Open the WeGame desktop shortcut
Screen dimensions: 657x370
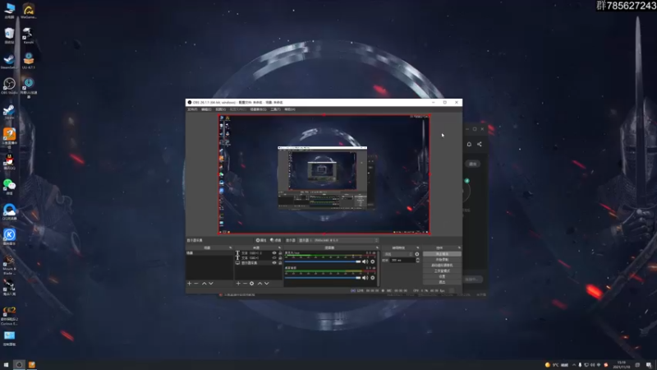[x=29, y=10]
